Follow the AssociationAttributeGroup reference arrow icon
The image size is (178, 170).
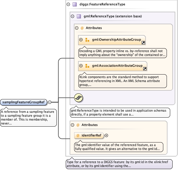tap(145, 69)
